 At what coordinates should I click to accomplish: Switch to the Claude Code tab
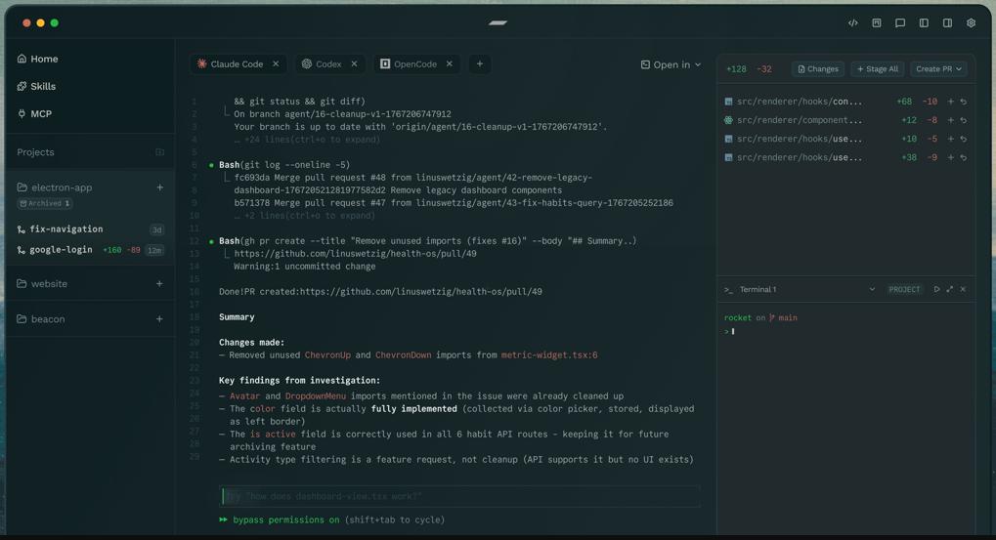231,64
